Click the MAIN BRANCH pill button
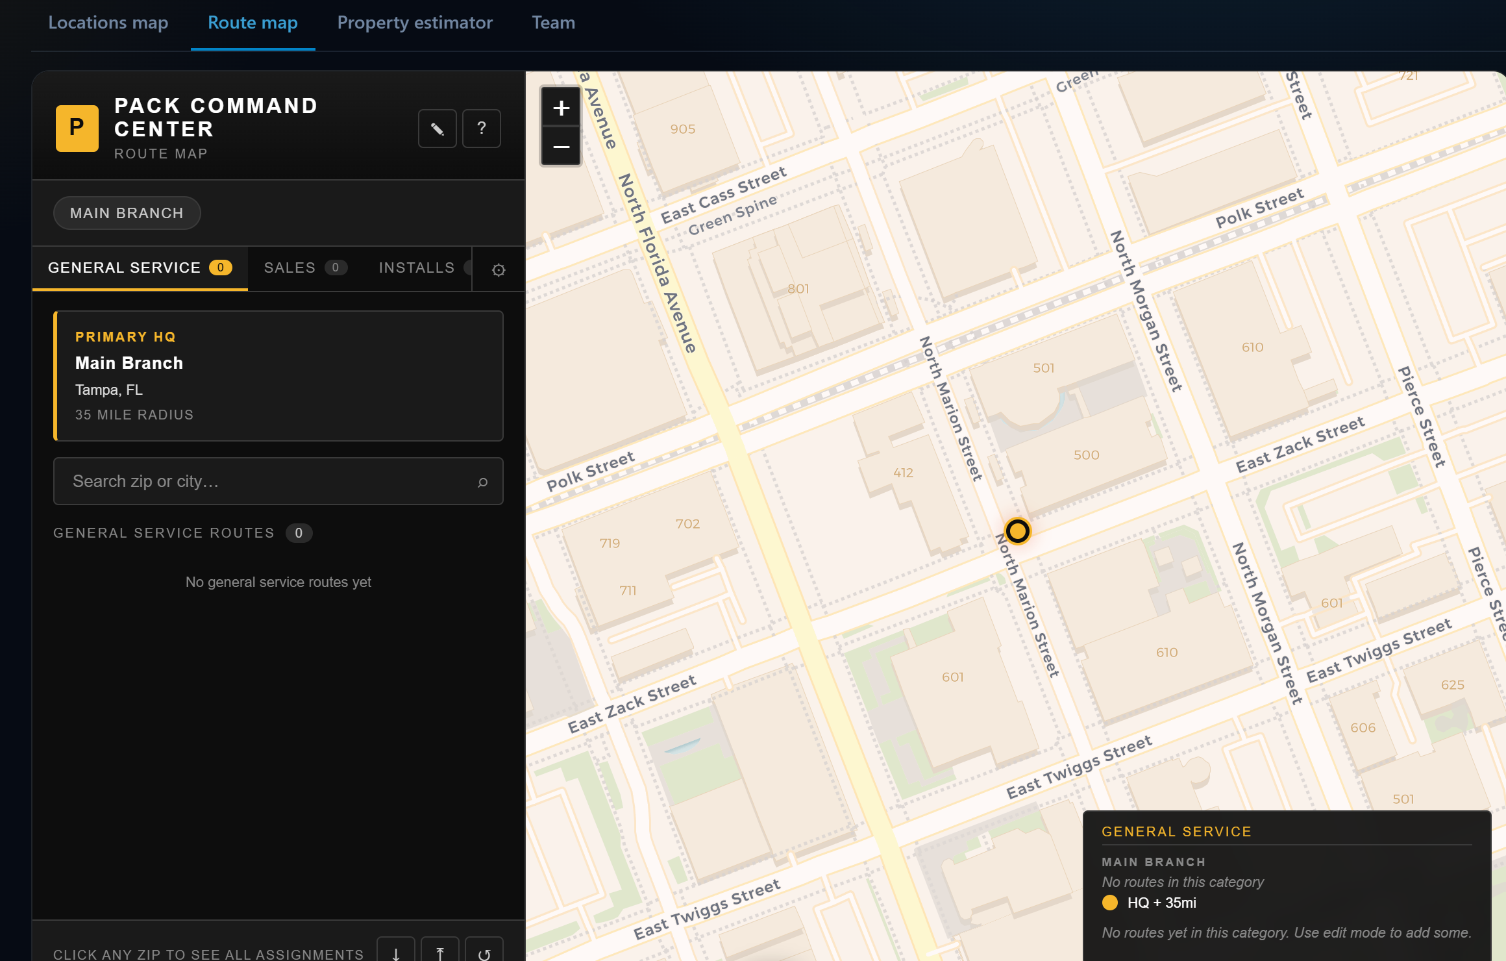Screen dimensions: 1506x961 point(127,213)
